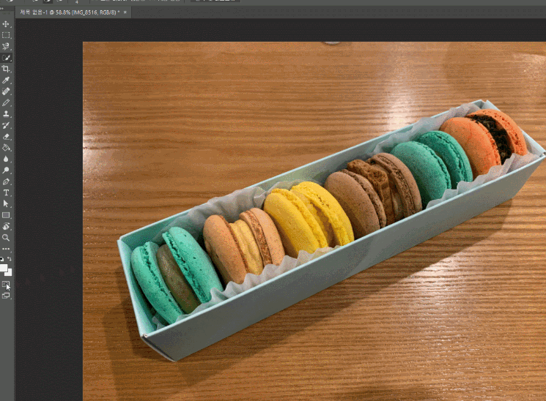546x401 pixels.
Task: Open the Edit Toolbar three-dots menu
Action: tap(6, 249)
